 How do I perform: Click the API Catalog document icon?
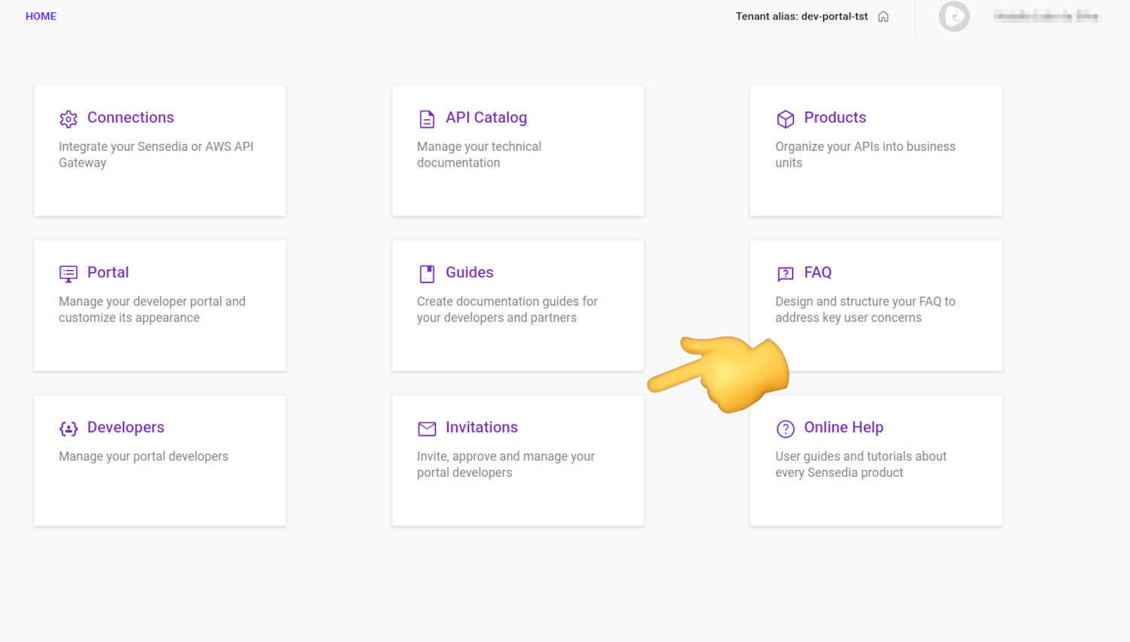click(x=427, y=119)
